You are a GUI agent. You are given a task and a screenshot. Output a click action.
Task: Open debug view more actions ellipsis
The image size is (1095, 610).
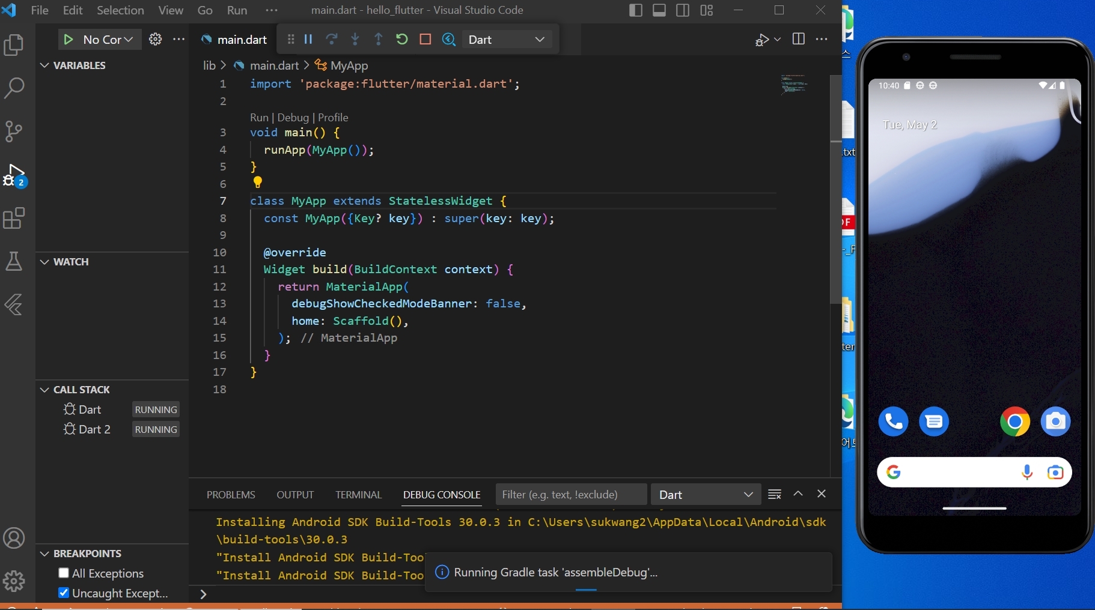[178, 39]
